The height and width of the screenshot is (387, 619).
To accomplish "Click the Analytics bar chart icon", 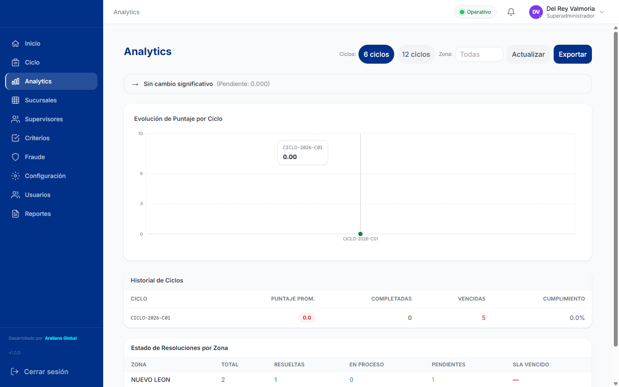I will pyautogui.click(x=15, y=81).
